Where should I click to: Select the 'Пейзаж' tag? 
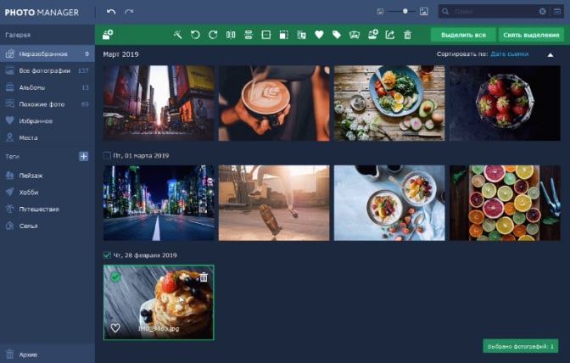(x=47, y=176)
